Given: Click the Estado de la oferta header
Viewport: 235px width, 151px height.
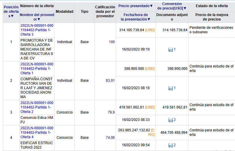Looking at the screenshot, I should [x=212, y=6].
